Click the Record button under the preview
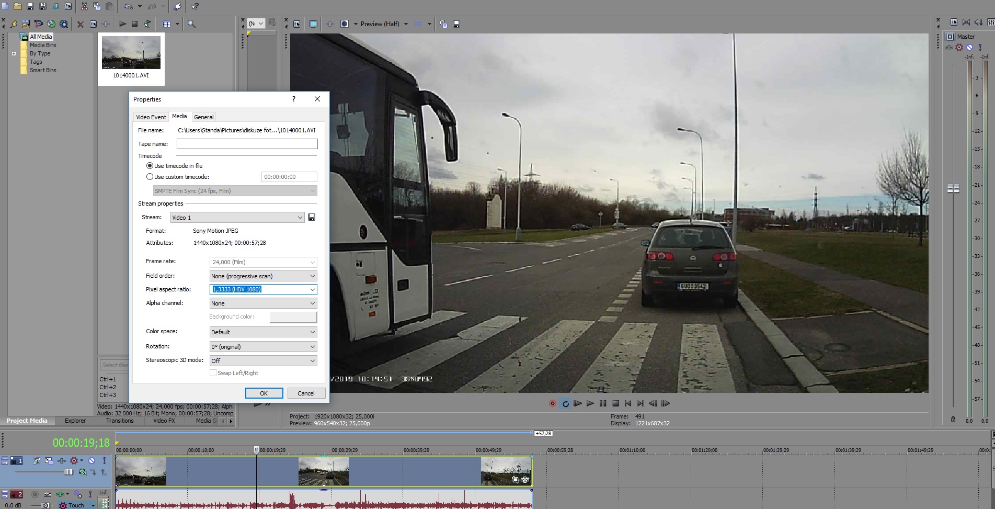Screen dimensions: 995x509 pos(553,403)
